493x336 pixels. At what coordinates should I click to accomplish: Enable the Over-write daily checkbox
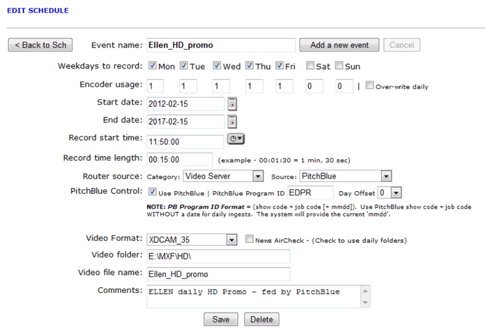click(370, 85)
